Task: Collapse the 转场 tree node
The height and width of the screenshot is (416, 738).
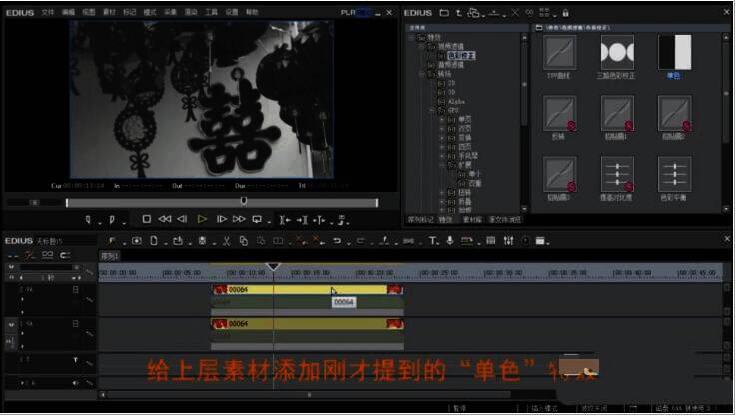Action: point(422,74)
